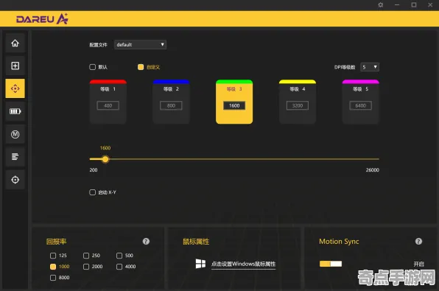The width and height of the screenshot is (439, 291).
Task: Open the target sensor sidebar icon
Action: coord(15,180)
